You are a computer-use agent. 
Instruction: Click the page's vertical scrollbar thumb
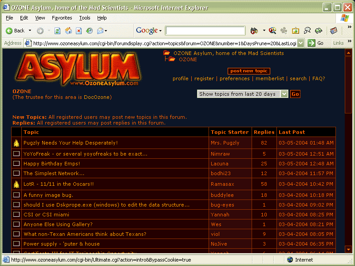(x=348, y=85)
